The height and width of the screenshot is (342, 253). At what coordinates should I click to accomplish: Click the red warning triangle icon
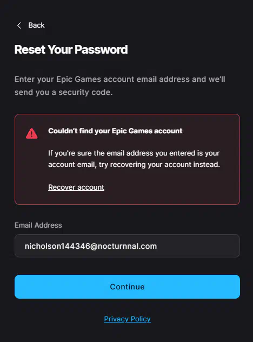[32, 133]
